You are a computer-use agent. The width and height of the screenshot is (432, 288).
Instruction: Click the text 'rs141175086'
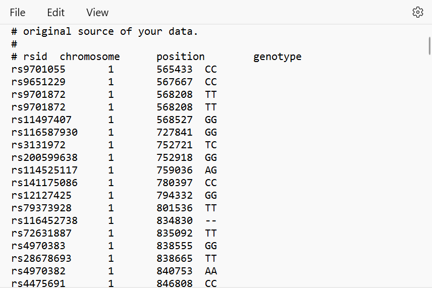[x=44, y=183]
